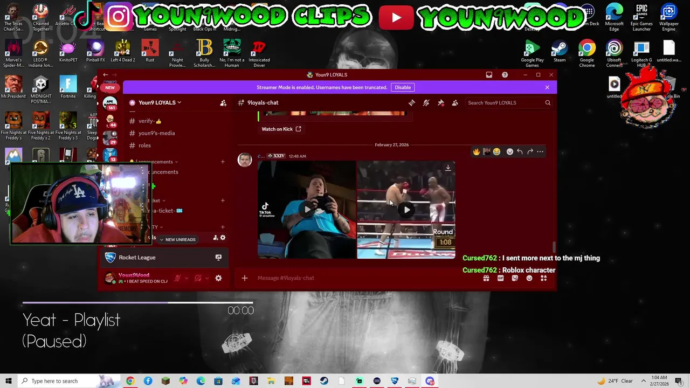Reply to the message using arrow icon
Viewport: 690px width, 388px height.
(x=520, y=151)
